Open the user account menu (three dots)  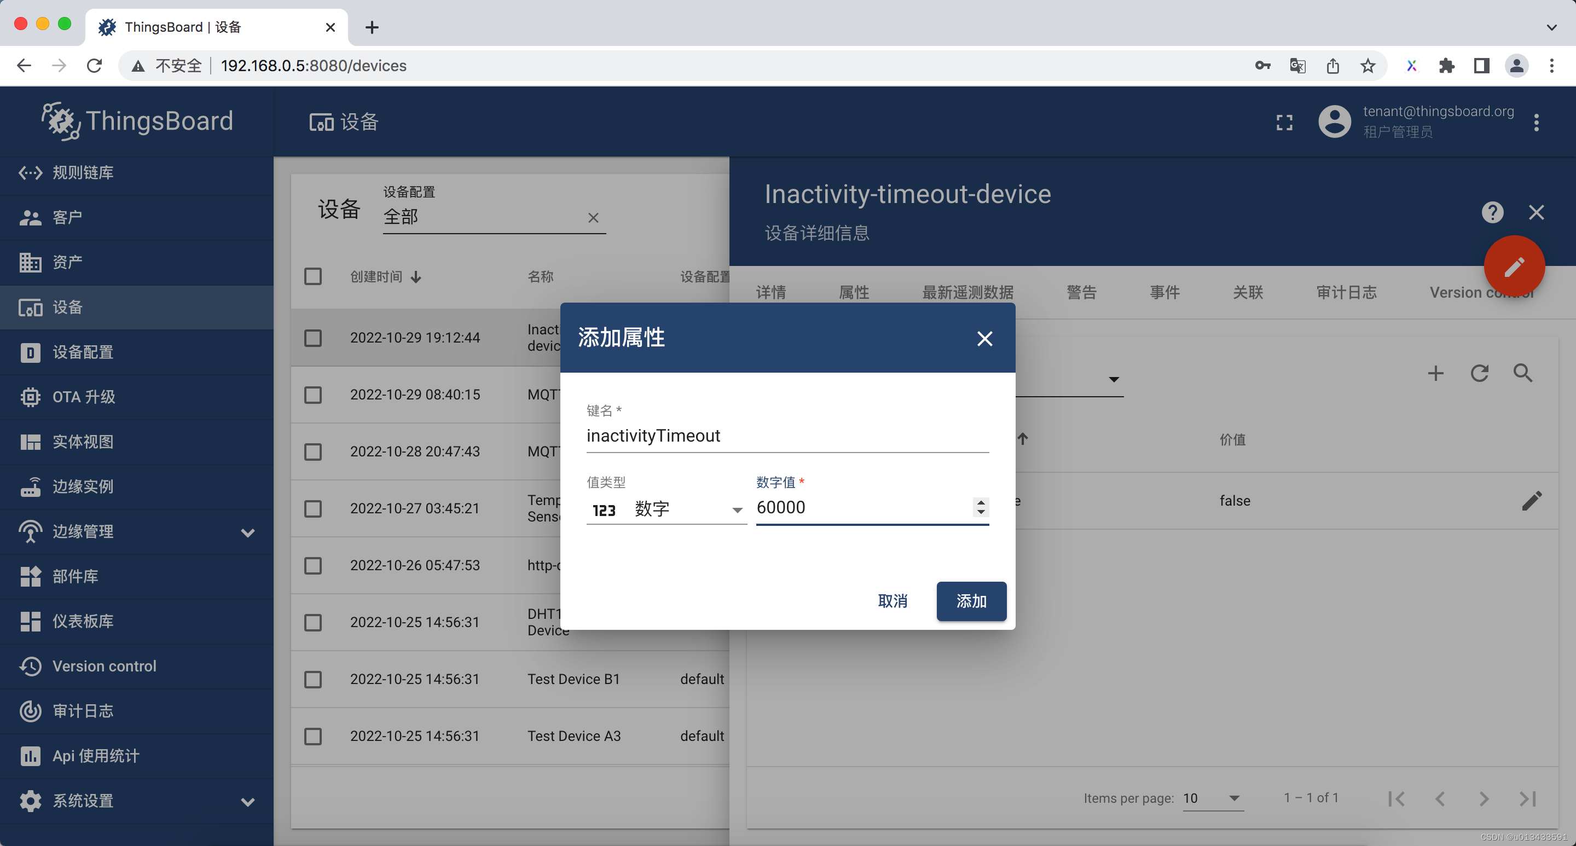[x=1536, y=123]
